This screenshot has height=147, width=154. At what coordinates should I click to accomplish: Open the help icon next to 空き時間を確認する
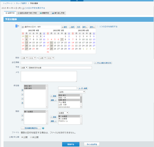[43, 128]
